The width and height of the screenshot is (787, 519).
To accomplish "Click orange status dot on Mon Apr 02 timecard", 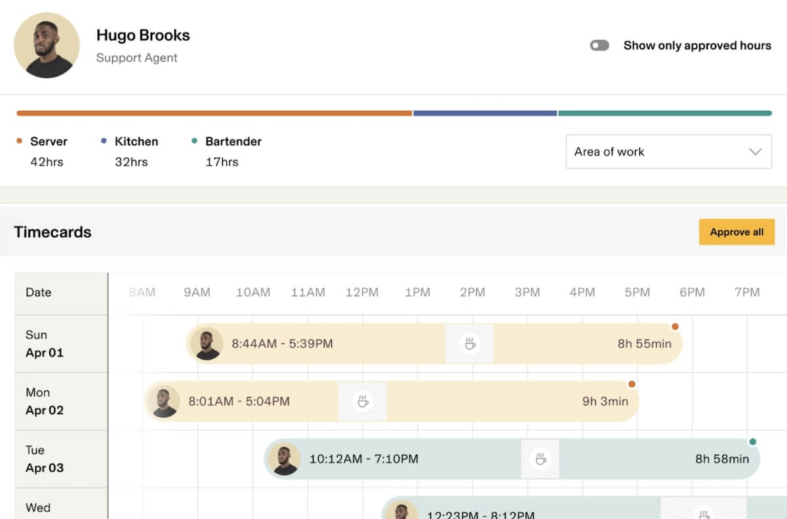I will pyautogui.click(x=632, y=384).
